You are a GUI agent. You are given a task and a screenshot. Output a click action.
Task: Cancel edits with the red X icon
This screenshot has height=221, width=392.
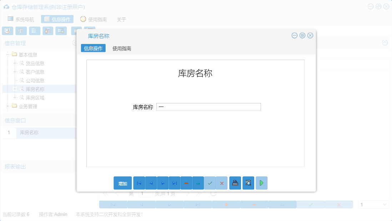(x=222, y=183)
